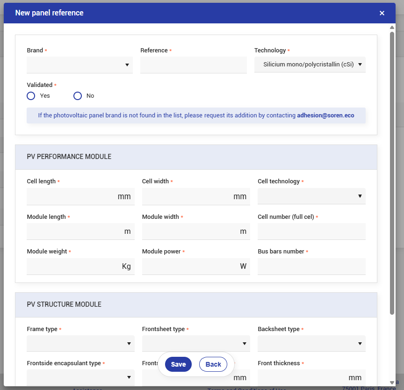Screen dimensions: 404x390
Task: Click the Back button
Action: coord(213,364)
